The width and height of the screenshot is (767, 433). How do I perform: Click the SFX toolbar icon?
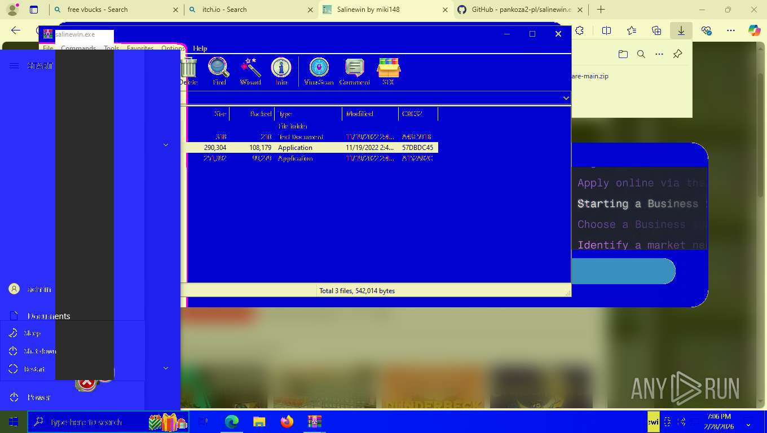pos(388,71)
